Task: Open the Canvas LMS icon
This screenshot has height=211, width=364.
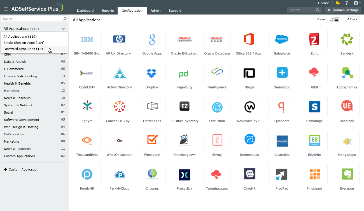Action: click(120, 107)
